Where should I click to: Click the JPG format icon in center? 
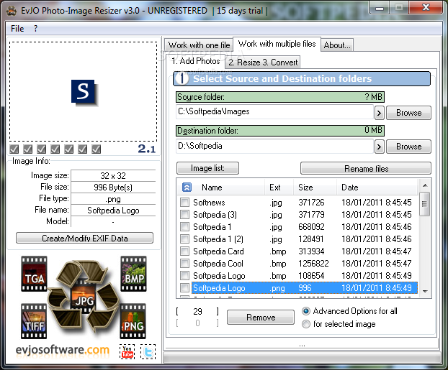tap(84, 297)
